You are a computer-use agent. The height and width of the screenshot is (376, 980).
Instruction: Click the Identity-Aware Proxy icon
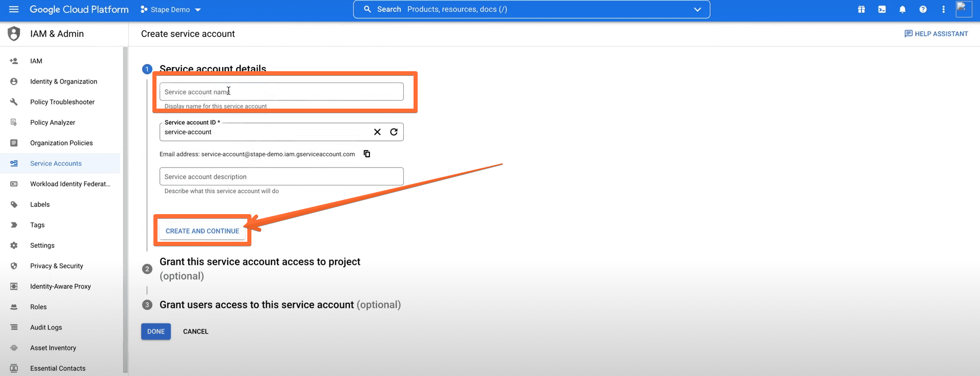click(14, 286)
